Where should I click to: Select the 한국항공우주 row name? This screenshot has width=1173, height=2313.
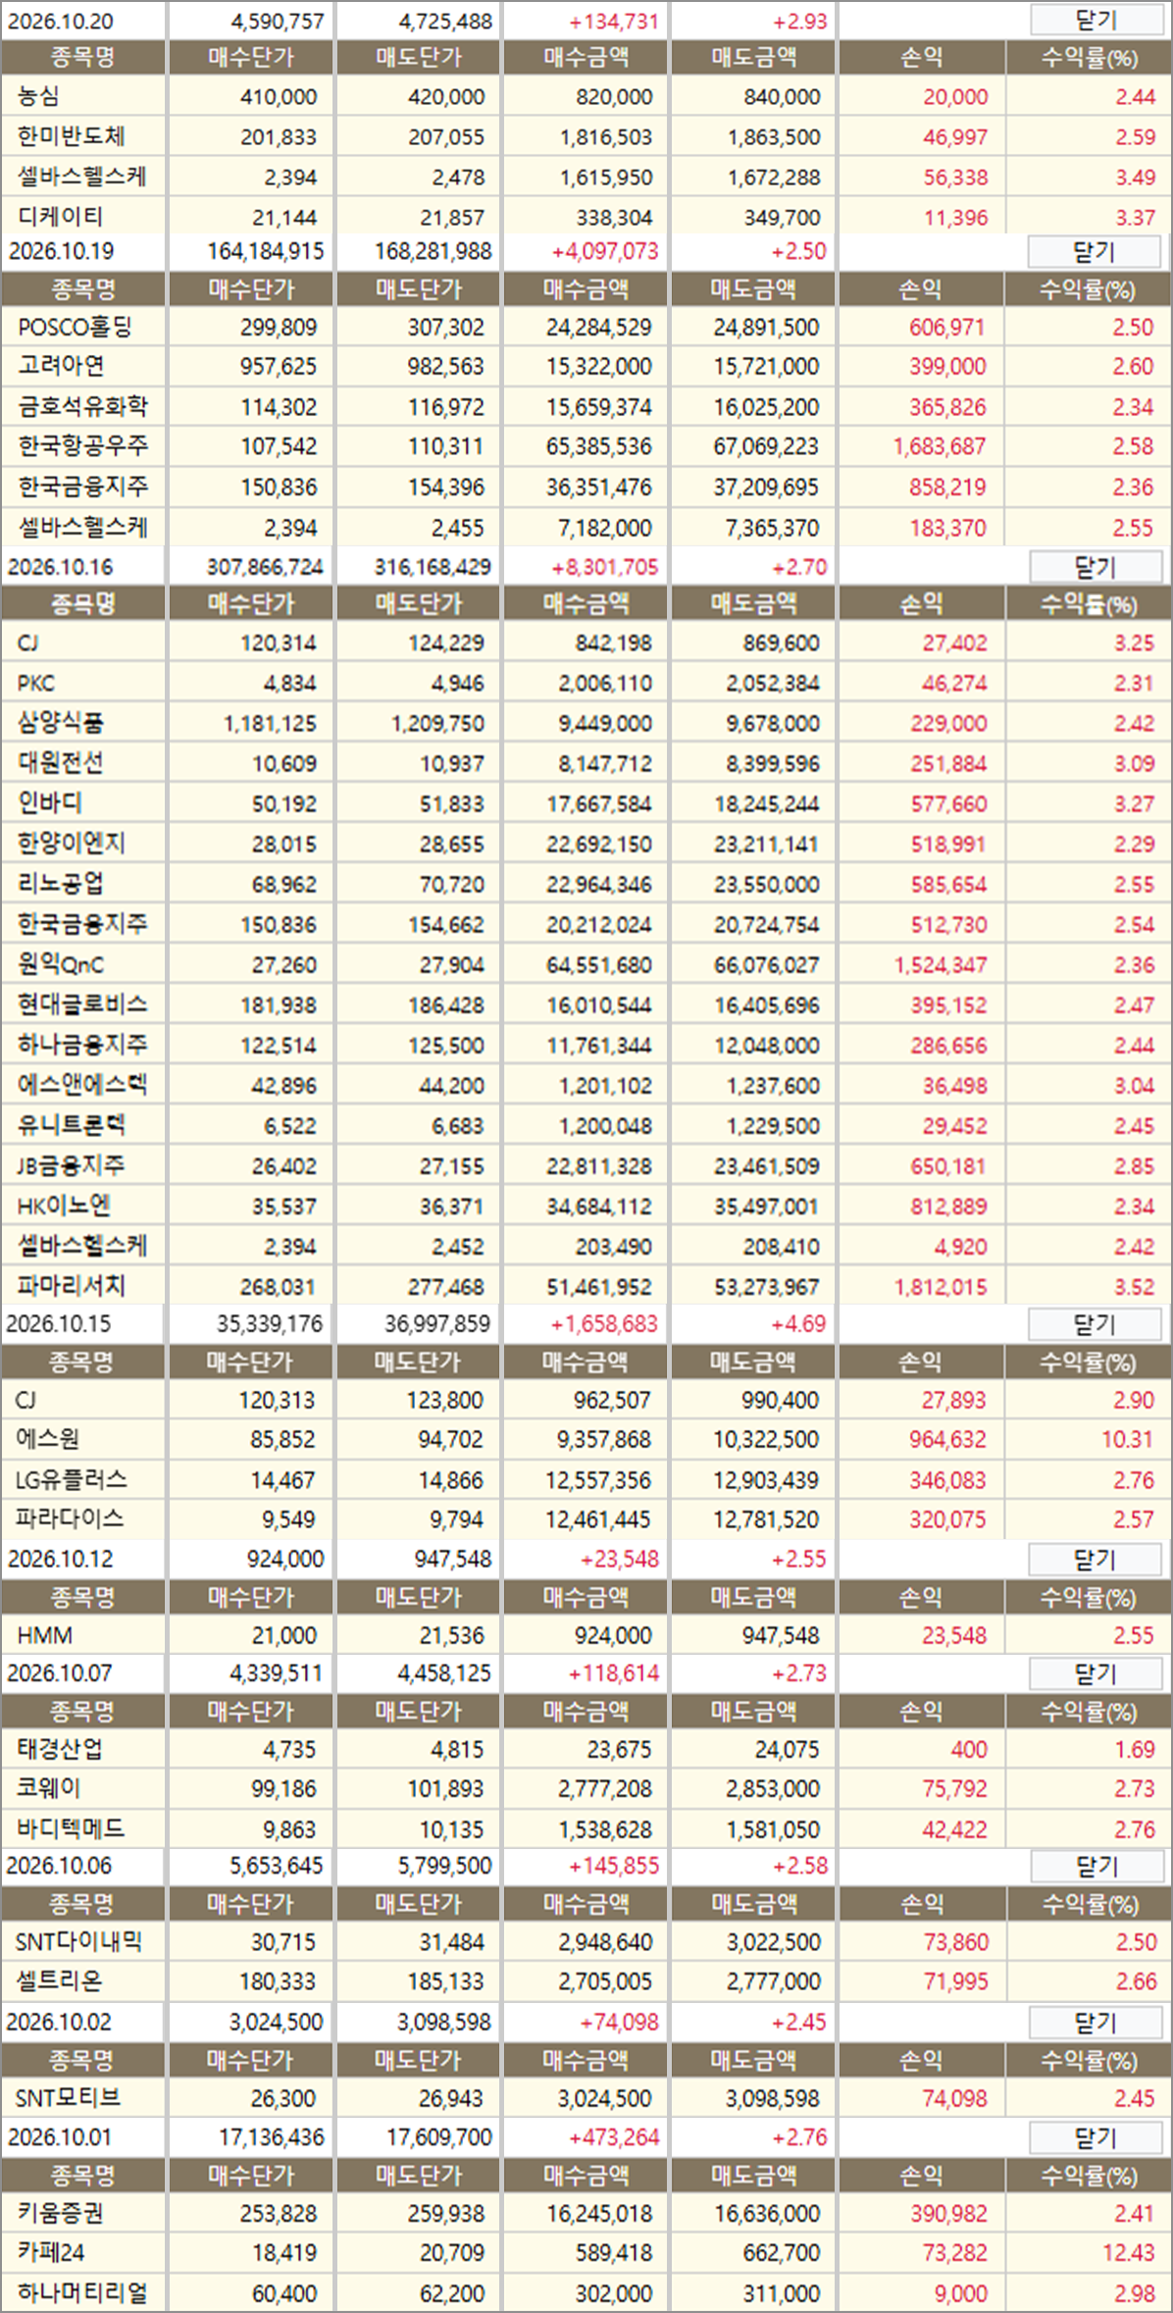83,446
